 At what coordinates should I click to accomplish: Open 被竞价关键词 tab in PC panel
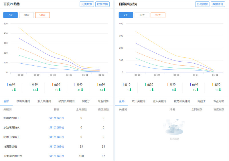(x=66, y=101)
